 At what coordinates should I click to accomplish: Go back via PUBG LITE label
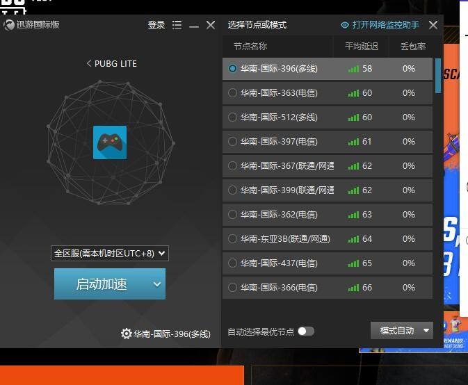[115, 63]
